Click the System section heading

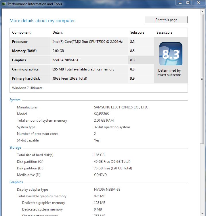click(15, 100)
